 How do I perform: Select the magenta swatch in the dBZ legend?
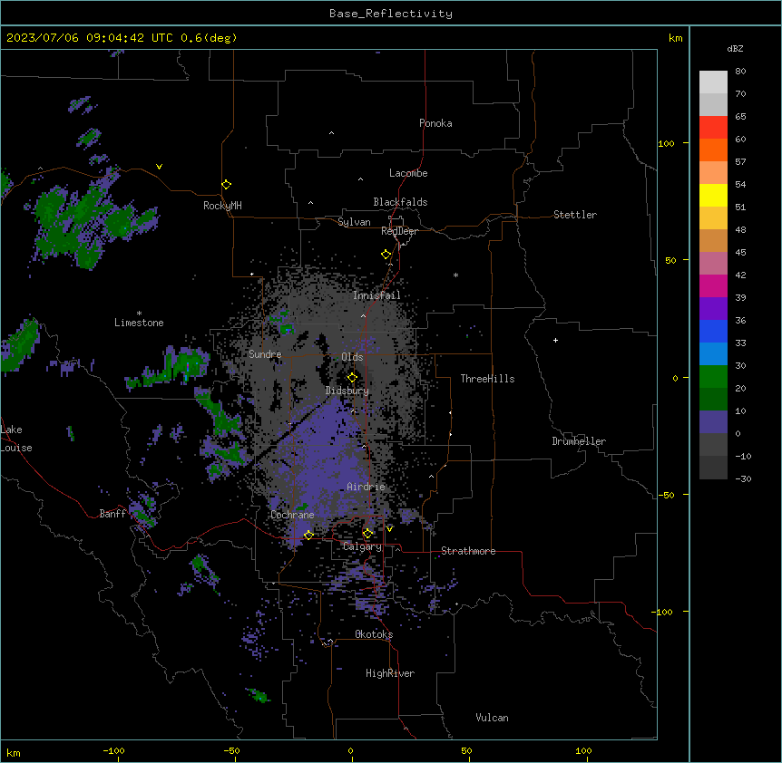point(713,285)
